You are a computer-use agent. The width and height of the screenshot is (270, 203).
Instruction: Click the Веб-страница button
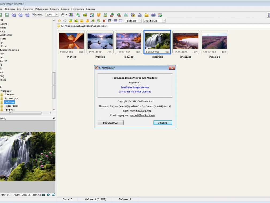111,122
